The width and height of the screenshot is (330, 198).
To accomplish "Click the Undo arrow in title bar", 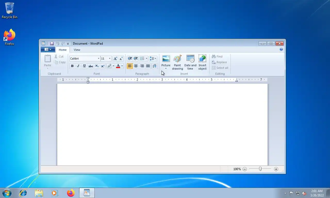I will [57, 44].
